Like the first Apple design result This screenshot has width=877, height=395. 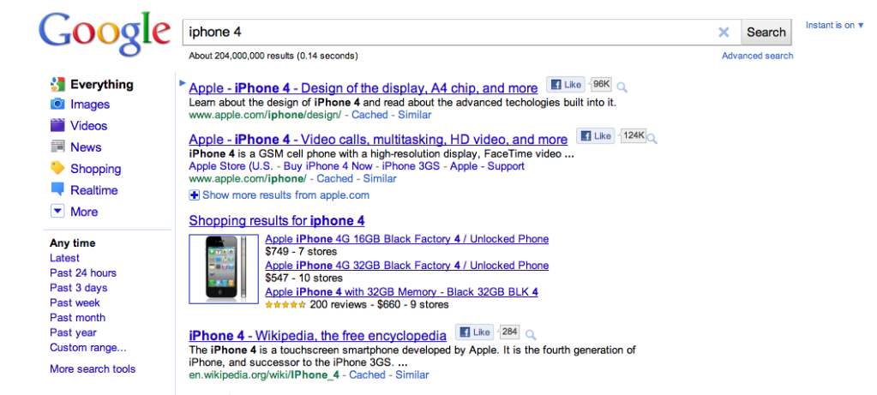[566, 85]
